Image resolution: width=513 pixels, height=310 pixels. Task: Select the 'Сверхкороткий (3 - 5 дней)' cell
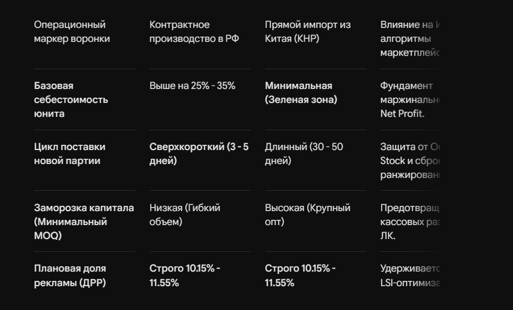pyautogui.click(x=199, y=154)
